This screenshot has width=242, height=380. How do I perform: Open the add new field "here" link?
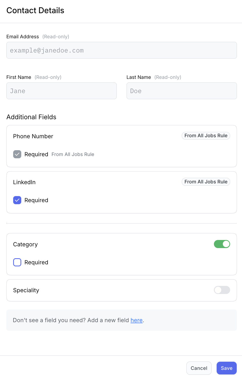point(136,320)
